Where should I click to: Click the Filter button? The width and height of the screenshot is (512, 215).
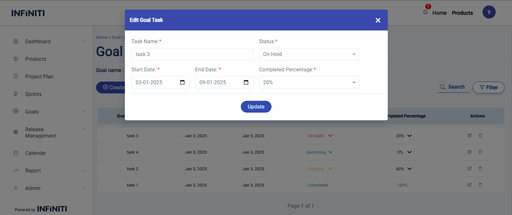[488, 87]
